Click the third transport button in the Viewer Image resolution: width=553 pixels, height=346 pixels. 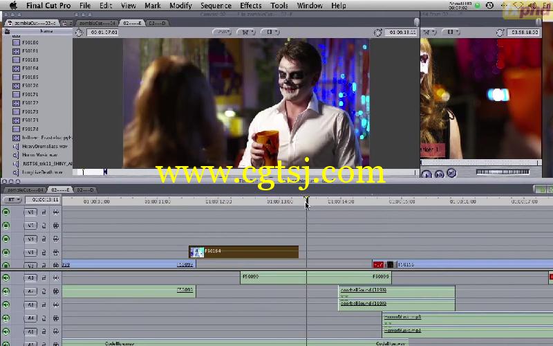(x=451, y=173)
